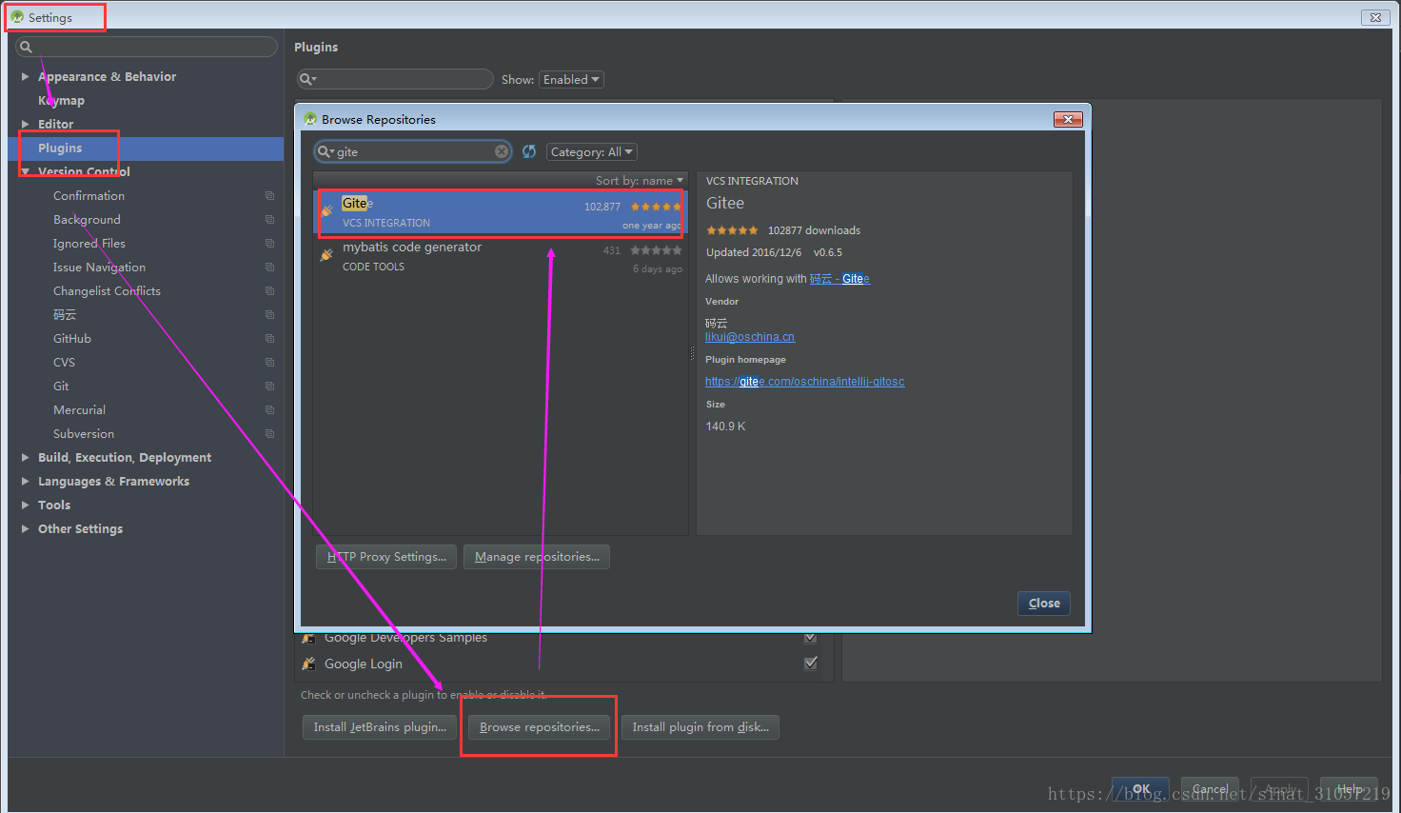
Task: Open the Category: All dropdown
Action: pyautogui.click(x=592, y=151)
